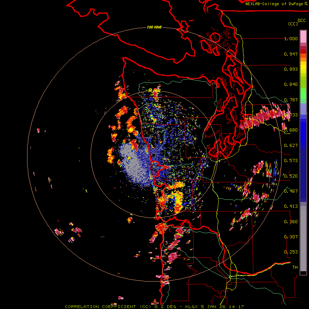Click the 0.787 legend value
Screen dimensions: 309x309
coord(291,100)
